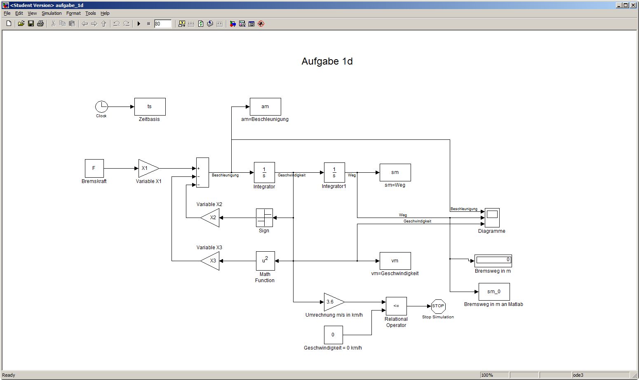Image resolution: width=639 pixels, height=380 pixels.
Task: Open the Simulation menu
Action: point(52,13)
